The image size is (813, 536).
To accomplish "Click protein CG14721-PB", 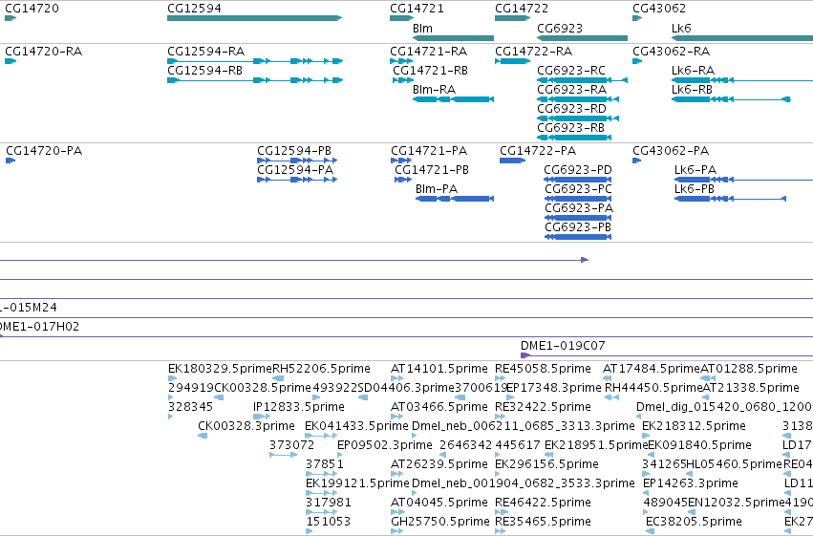I will tap(403, 180).
